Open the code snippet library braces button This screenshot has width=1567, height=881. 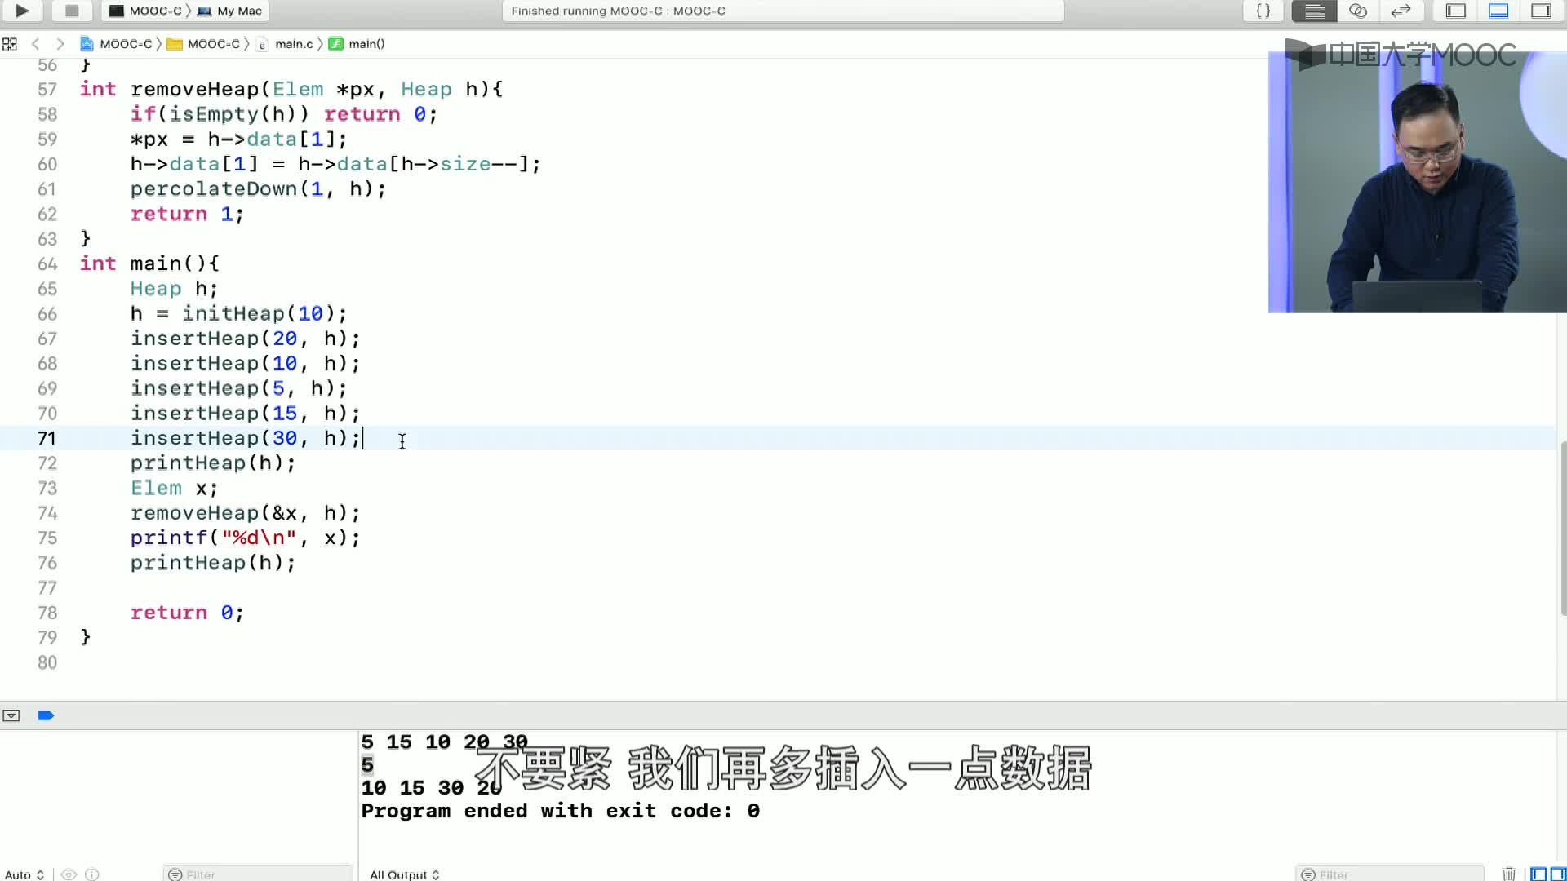(x=1263, y=11)
